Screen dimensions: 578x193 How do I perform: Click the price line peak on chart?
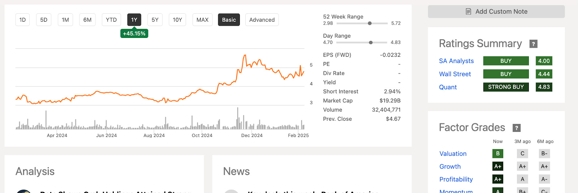tap(245, 55)
